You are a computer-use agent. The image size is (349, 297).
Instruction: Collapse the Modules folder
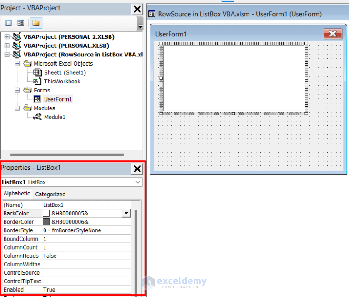click(17, 108)
